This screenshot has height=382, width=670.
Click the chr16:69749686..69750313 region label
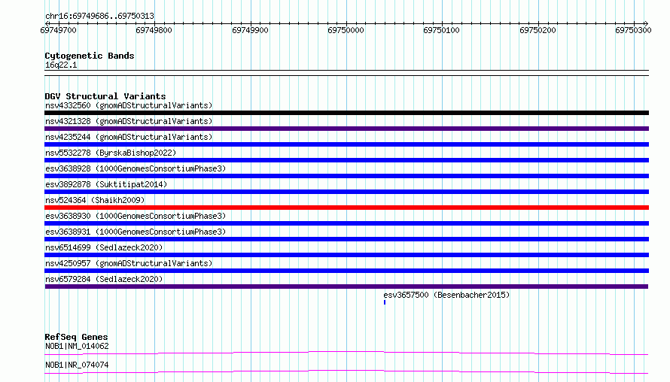coord(99,16)
